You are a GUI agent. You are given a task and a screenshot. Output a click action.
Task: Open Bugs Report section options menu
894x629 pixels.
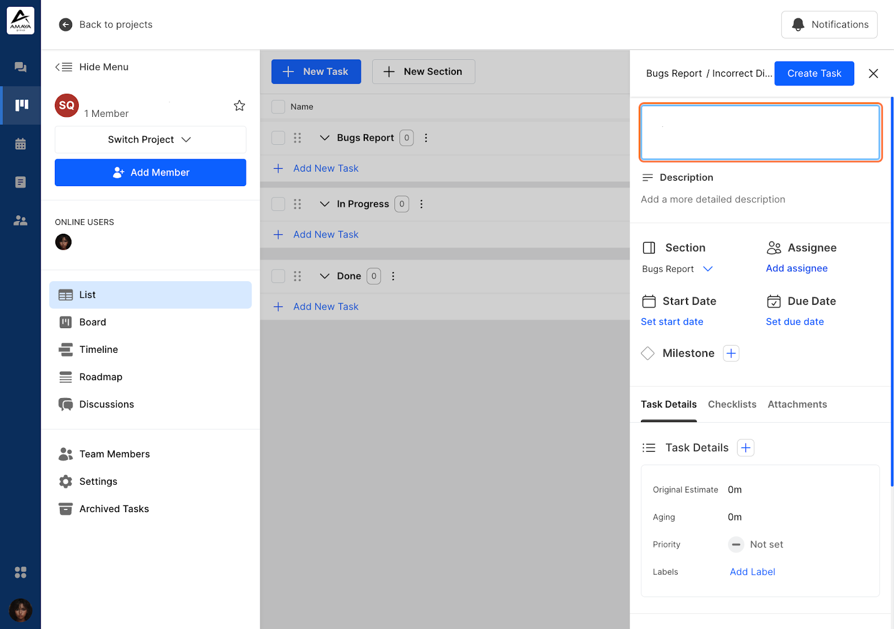(x=426, y=138)
